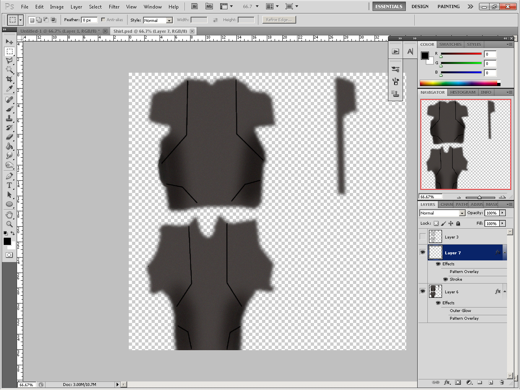Open the Opacity slider arrow
The width and height of the screenshot is (520, 390).
[x=503, y=213]
